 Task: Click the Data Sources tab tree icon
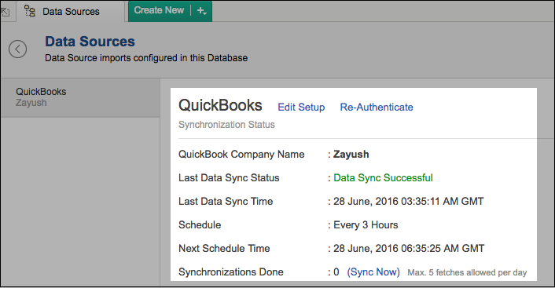30,11
